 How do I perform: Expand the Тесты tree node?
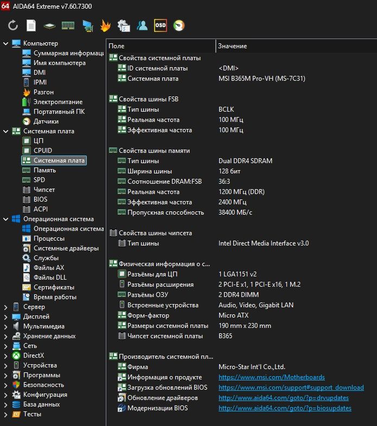pos(6,415)
